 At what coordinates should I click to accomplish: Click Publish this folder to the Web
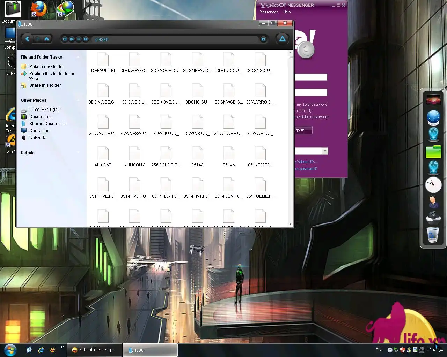52,76
